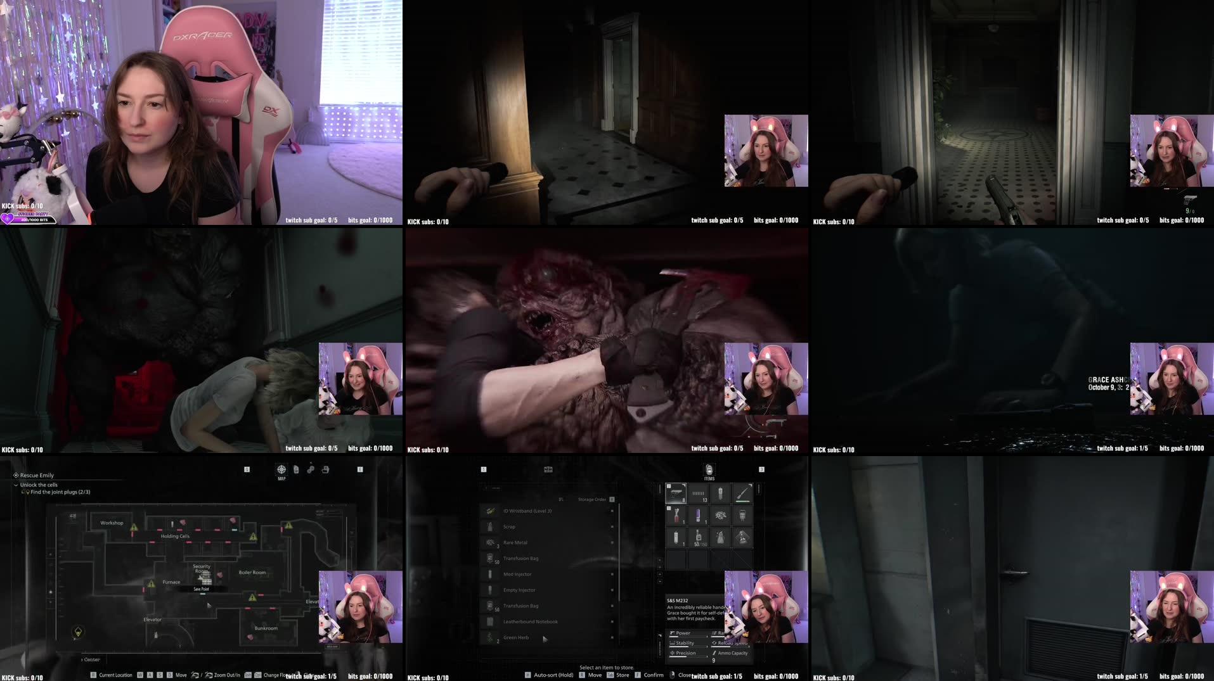Image resolution: width=1214 pixels, height=681 pixels.
Task: Select the warning icon near the Furnace room
Action: tap(151, 583)
